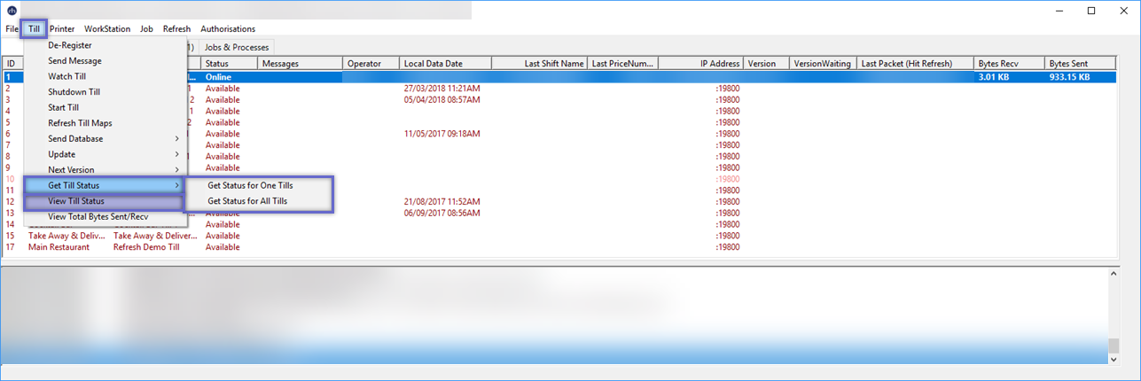Select the Main Restaurant row 17
The width and height of the screenshot is (1141, 381).
pyautogui.click(x=59, y=247)
